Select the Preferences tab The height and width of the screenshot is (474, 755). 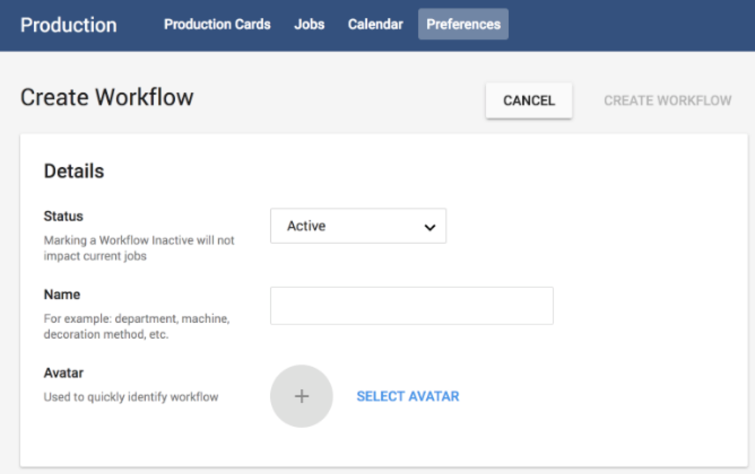point(463,24)
